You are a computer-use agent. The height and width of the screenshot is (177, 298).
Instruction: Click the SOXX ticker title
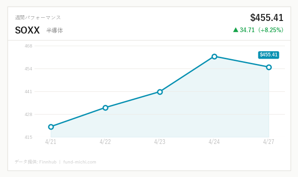point(27,30)
